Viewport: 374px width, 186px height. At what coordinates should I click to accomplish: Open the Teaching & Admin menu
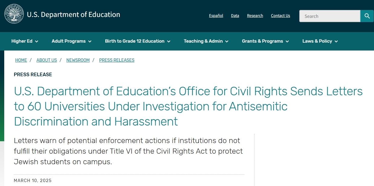(206, 41)
